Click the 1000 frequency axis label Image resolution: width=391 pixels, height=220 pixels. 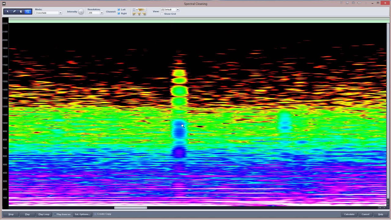click(x=5, y=198)
